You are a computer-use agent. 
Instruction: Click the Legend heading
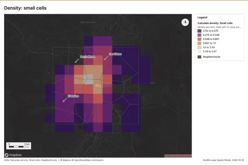pos(202,17)
